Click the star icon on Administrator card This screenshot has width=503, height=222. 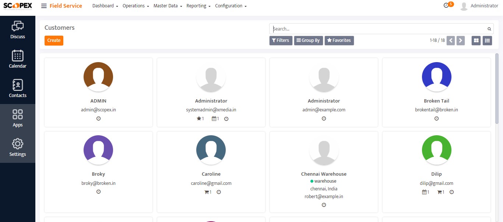tap(199, 119)
